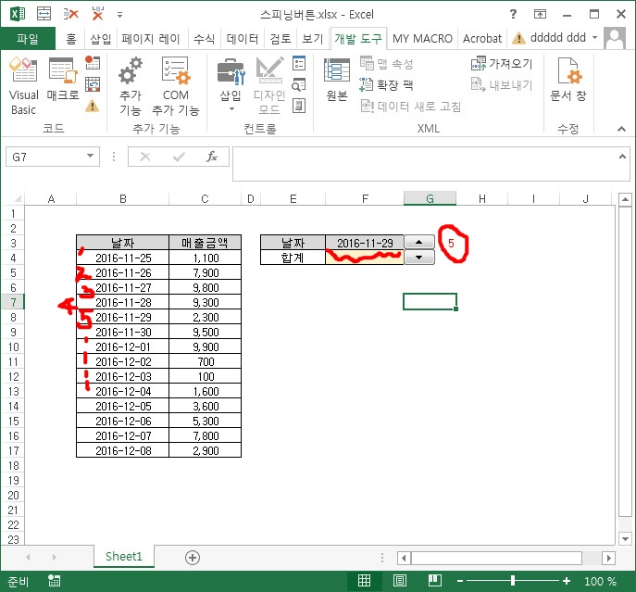Viewport: 636px width, 592px height.
Task: Select column G header
Action: coord(430,198)
